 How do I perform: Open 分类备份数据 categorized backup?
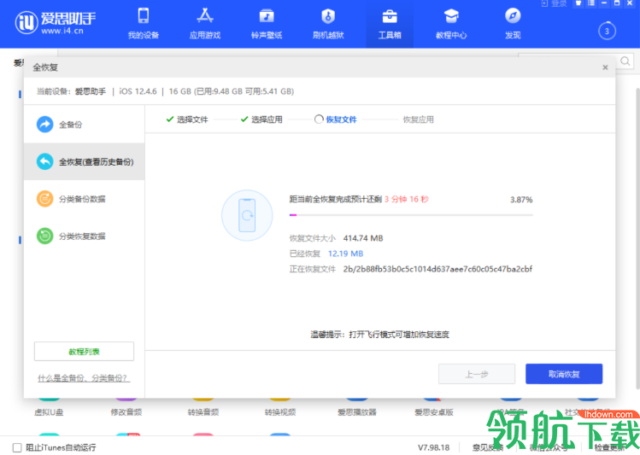(85, 199)
